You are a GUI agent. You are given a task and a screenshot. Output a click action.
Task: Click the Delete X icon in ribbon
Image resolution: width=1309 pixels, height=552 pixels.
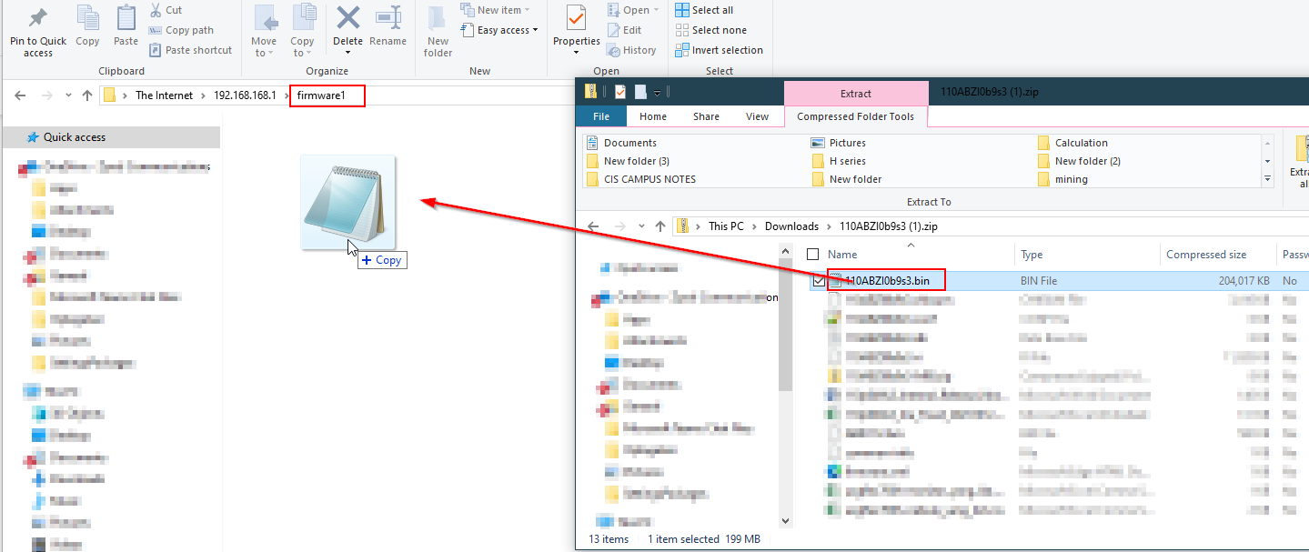click(347, 18)
